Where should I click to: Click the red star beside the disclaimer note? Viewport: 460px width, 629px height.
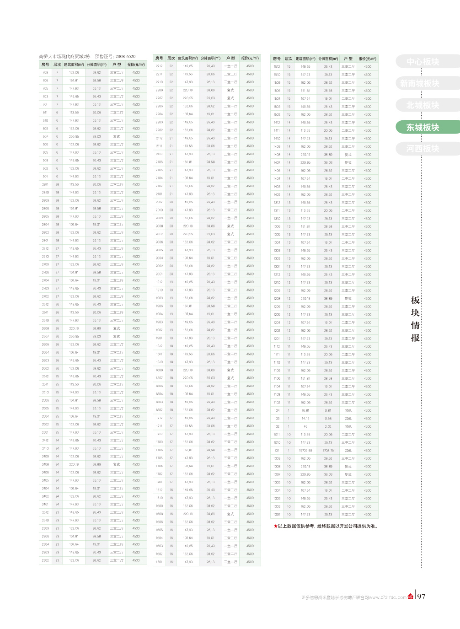coord(275,526)
